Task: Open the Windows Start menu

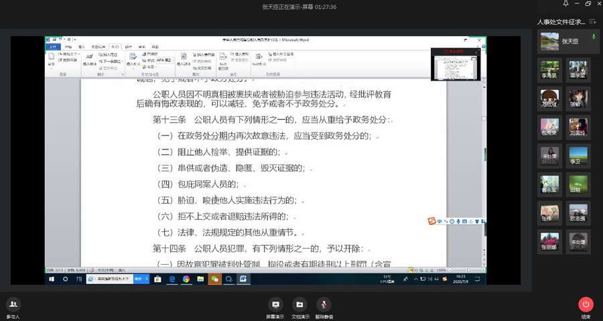Action: pos(52,279)
